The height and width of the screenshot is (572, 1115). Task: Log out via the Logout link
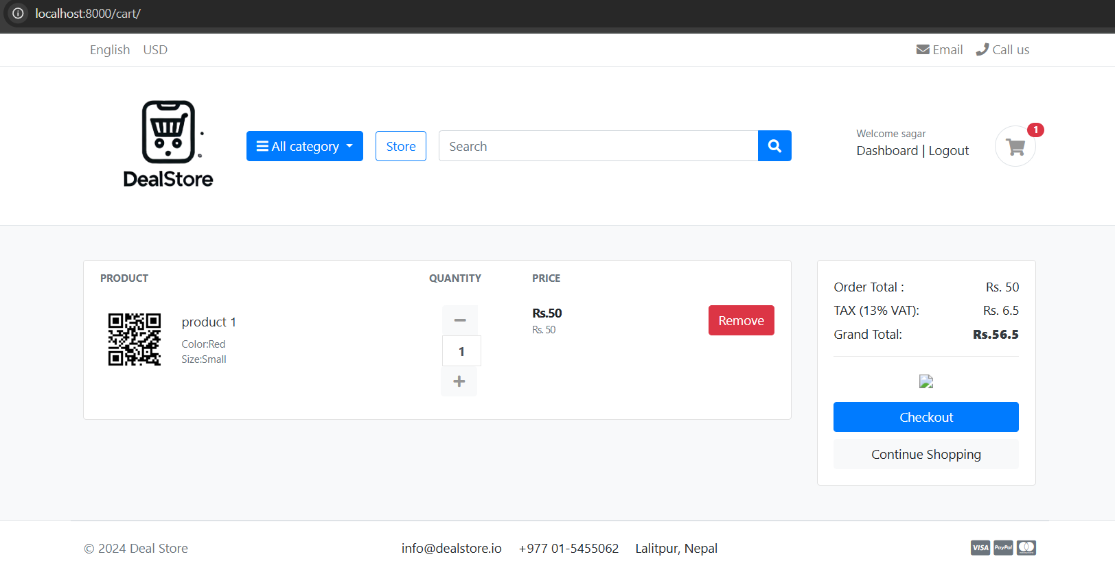(x=949, y=151)
